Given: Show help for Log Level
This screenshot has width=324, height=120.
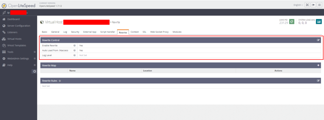Looking at the screenshot, I should tap(74, 55).
